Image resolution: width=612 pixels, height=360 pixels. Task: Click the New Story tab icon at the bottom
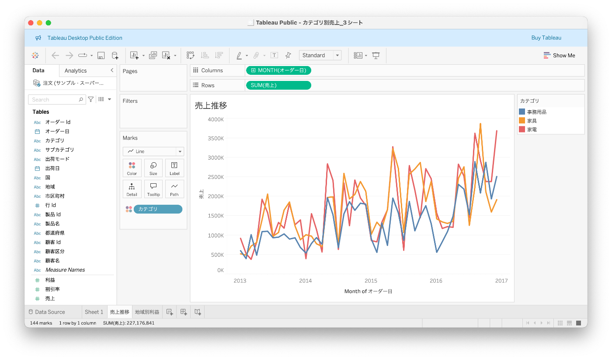pyautogui.click(x=198, y=312)
